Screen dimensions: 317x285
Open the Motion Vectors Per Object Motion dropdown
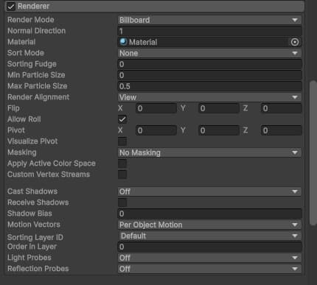(209, 225)
